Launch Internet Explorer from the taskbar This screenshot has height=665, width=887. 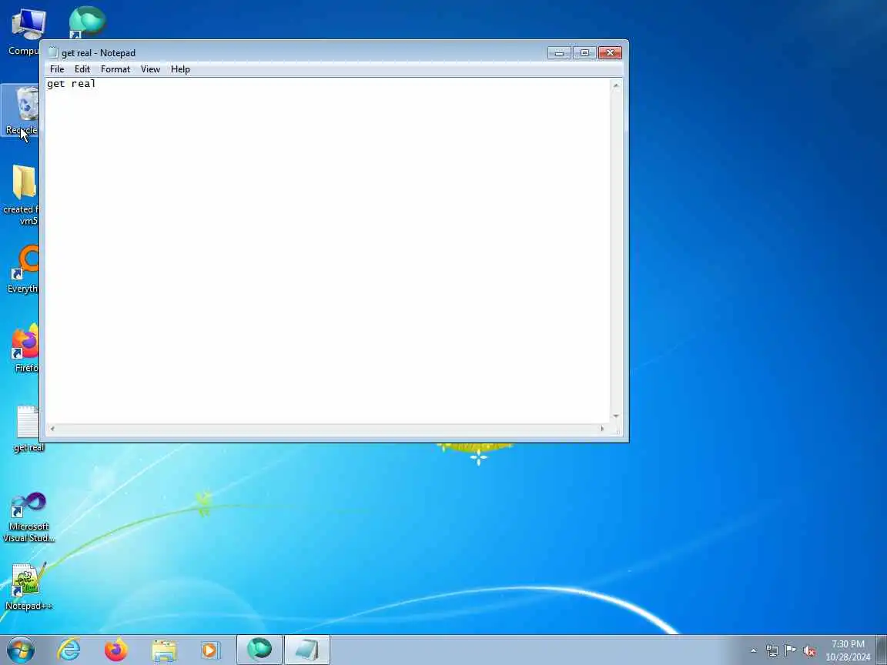pyautogui.click(x=69, y=650)
